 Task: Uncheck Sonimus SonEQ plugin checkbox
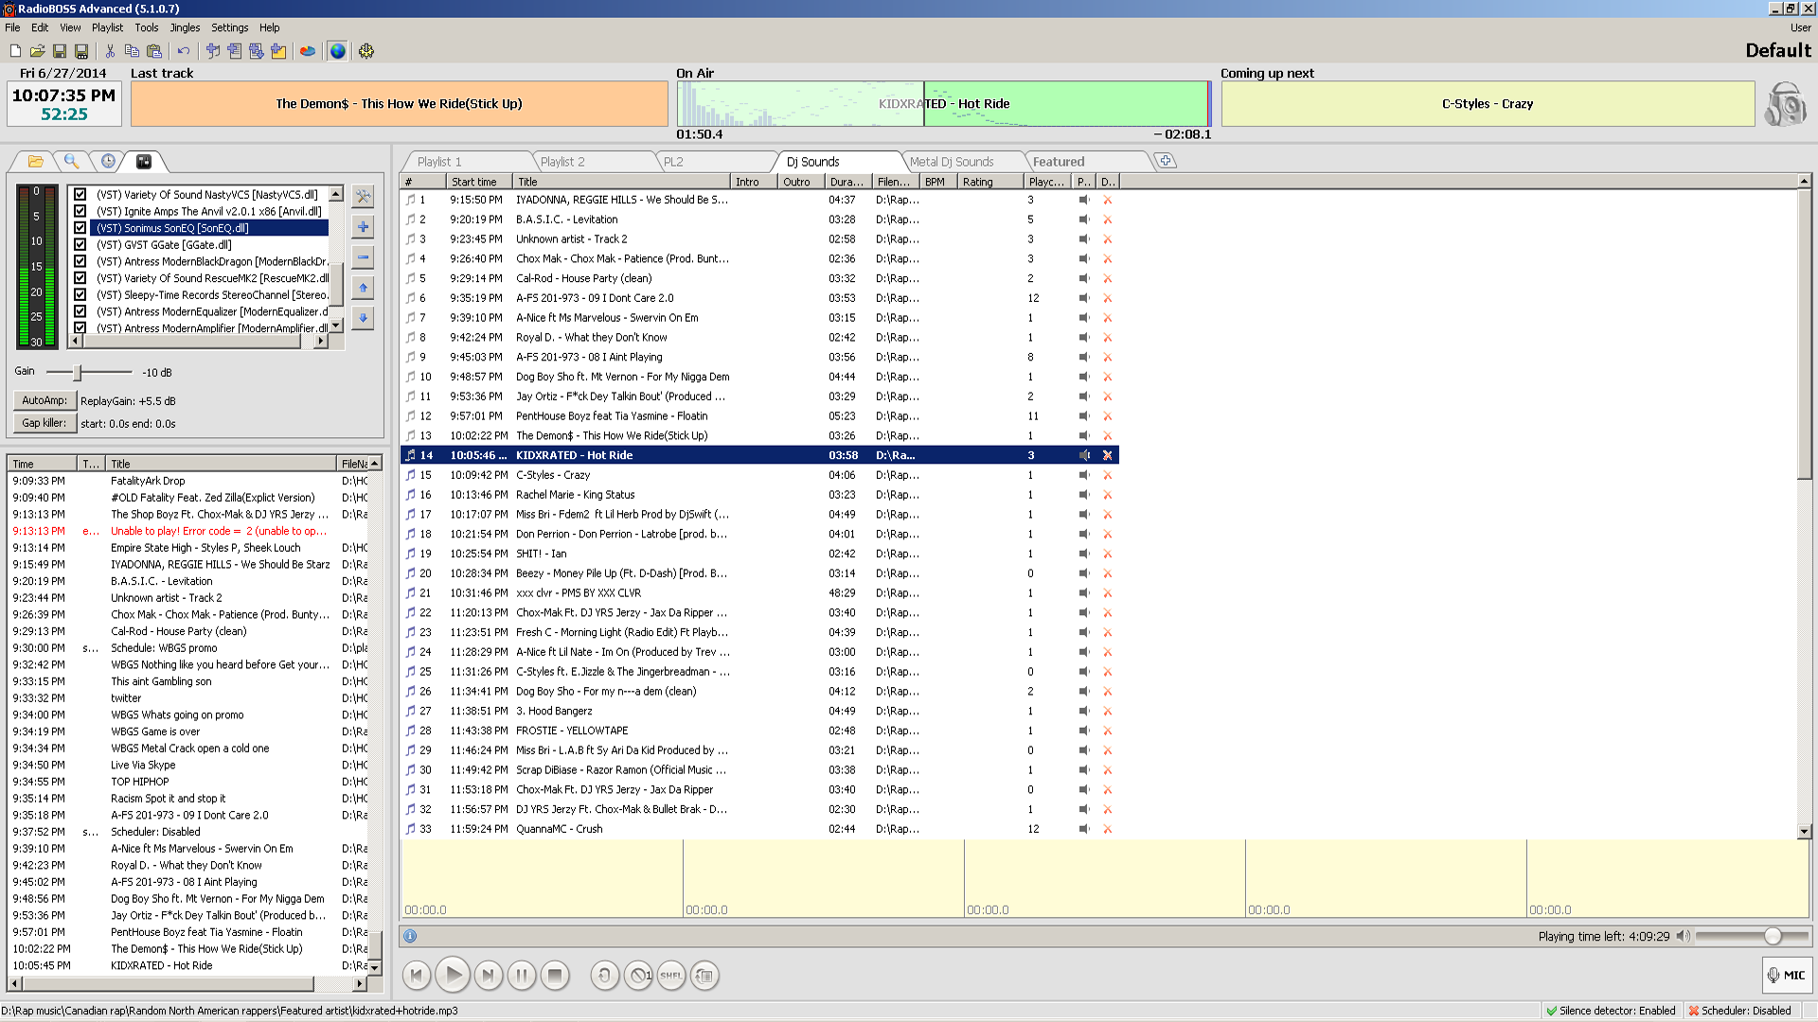80,228
